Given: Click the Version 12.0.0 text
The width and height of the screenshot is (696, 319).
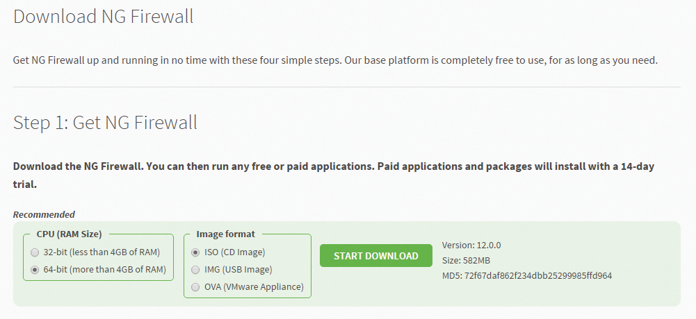Looking at the screenshot, I should [x=471, y=245].
